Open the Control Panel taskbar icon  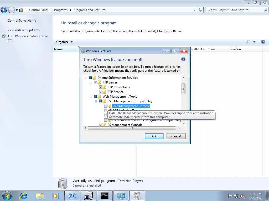[x=121, y=196]
